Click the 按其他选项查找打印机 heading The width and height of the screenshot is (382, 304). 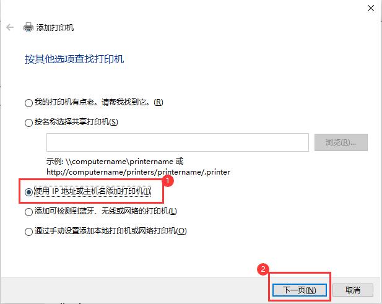click(x=74, y=59)
